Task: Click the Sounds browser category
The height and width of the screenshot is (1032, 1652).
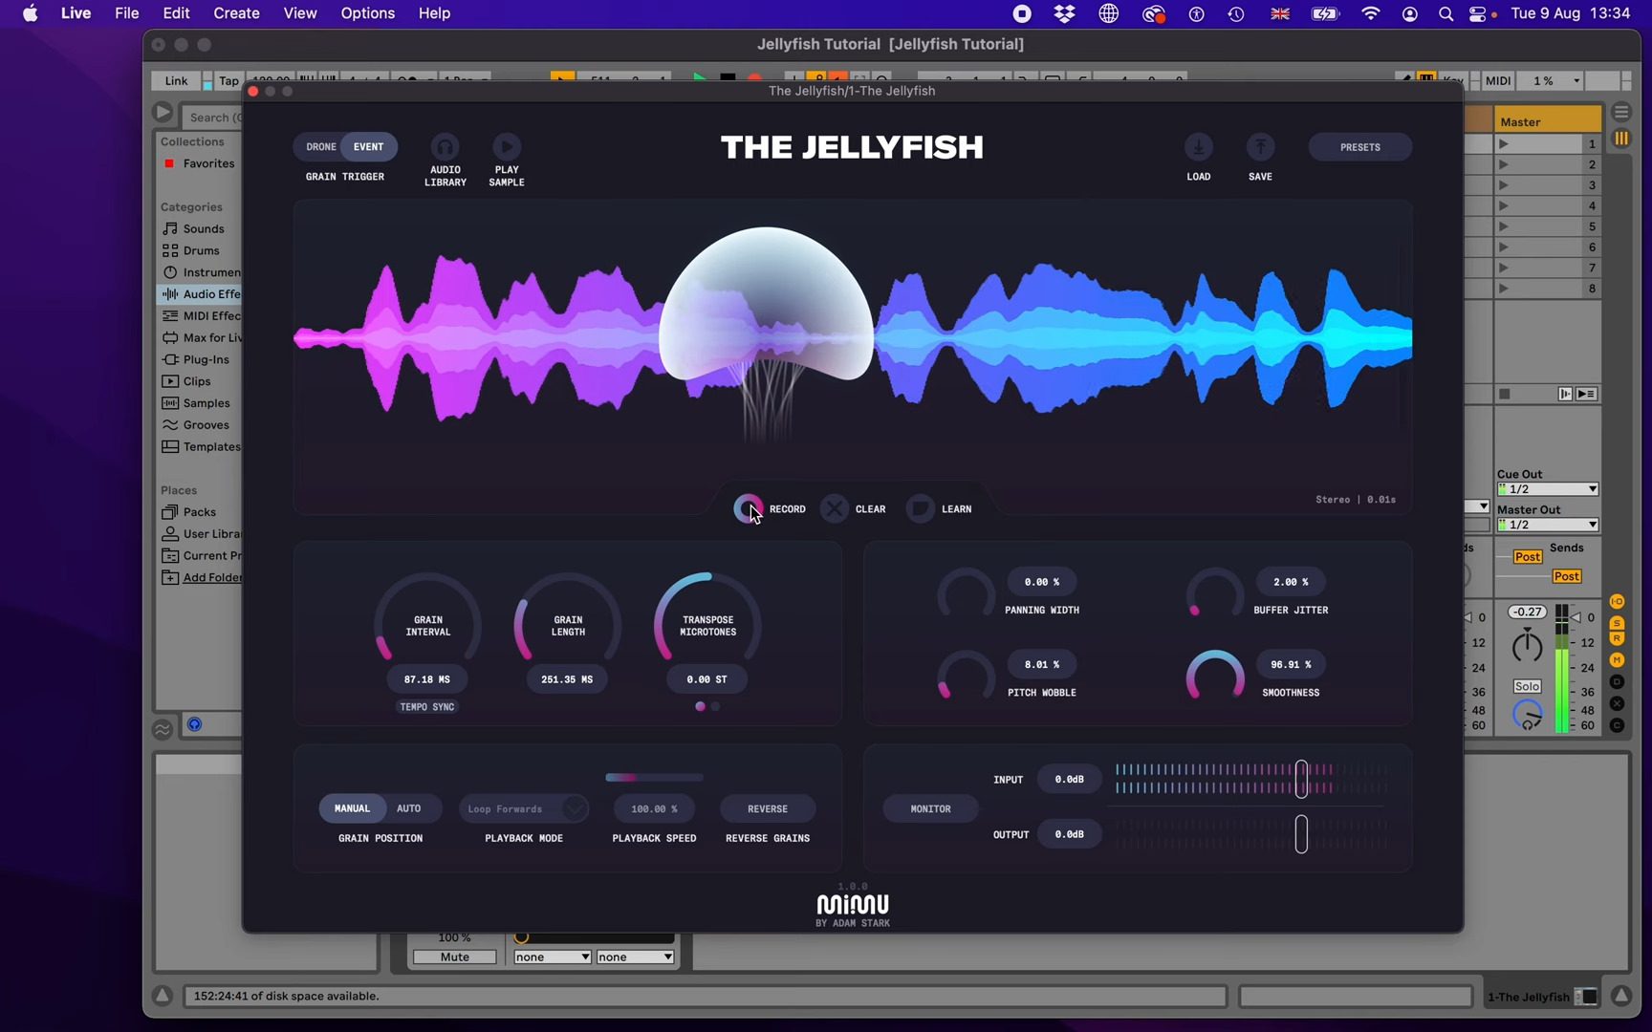Action: [194, 228]
